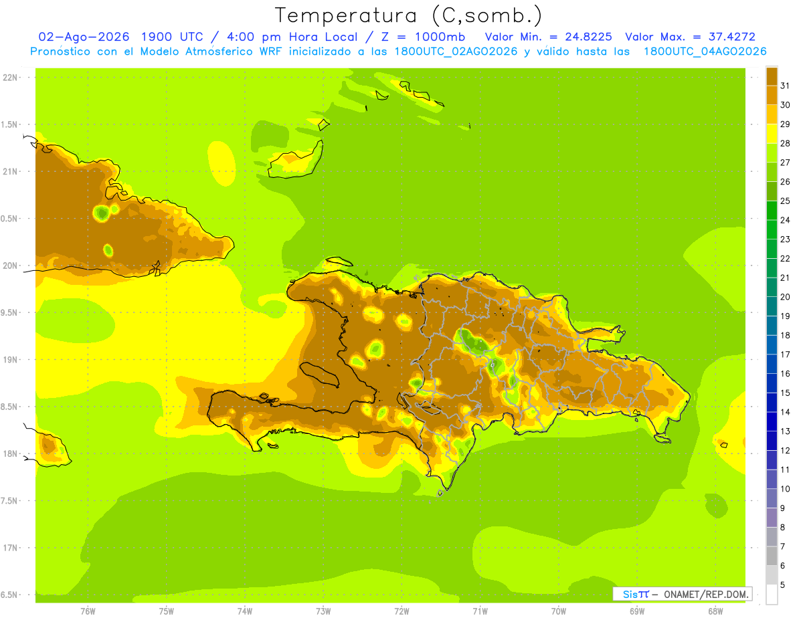Click the 17N latitude axis label
Image resolution: width=803 pixels, height=620 pixels.
pos(10,548)
